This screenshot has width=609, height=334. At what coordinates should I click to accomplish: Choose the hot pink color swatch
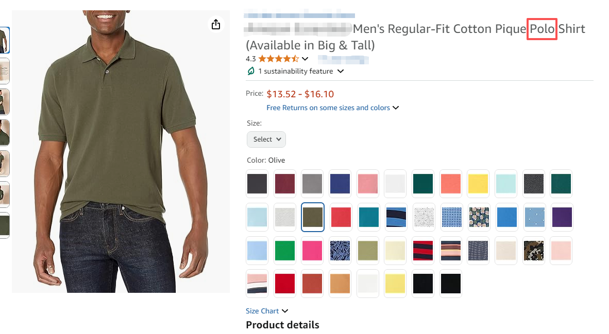coord(313,251)
